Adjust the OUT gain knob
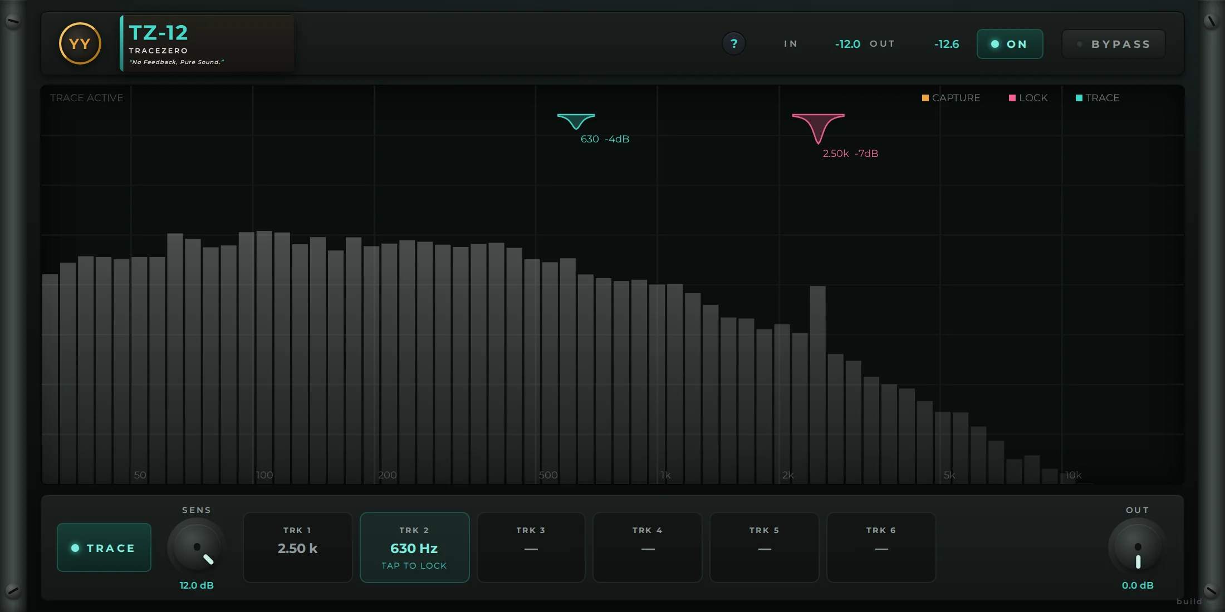Screen dimensions: 1225x612 [x=1138, y=546]
